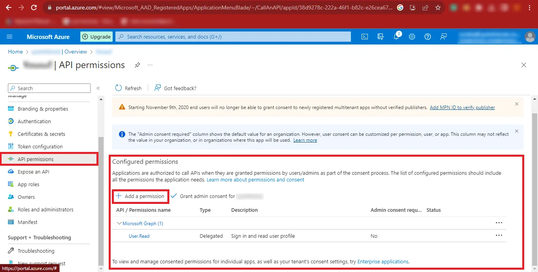The image size is (538, 272).
Task: Open Expose an API menu item
Action: 33,172
